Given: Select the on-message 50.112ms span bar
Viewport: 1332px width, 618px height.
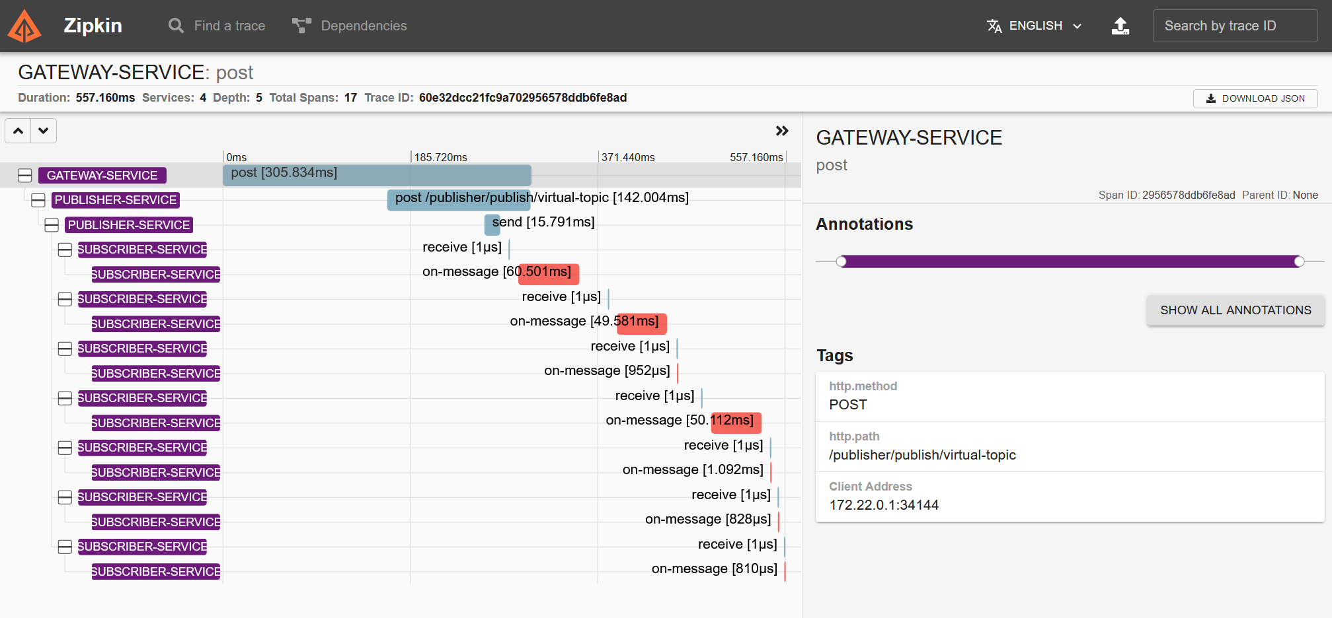Looking at the screenshot, I should coord(736,423).
